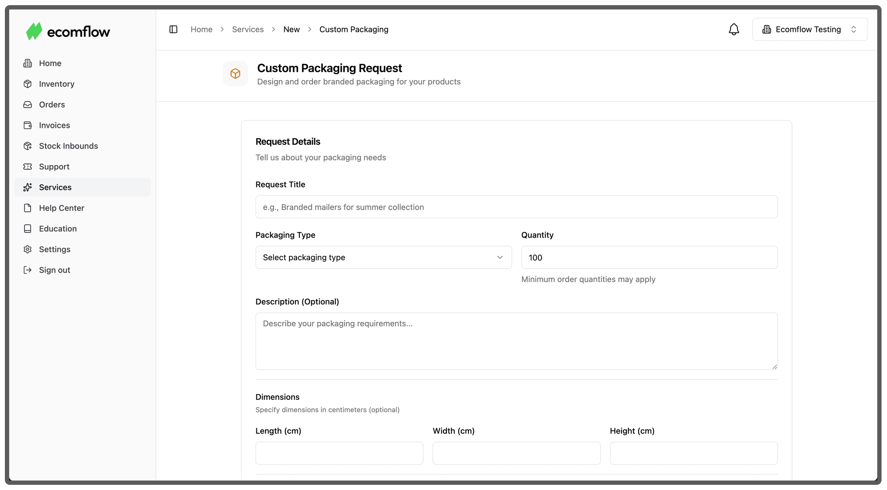Viewport: 887px width, 490px height.
Task: Navigate to Home via breadcrumb
Action: (202, 29)
